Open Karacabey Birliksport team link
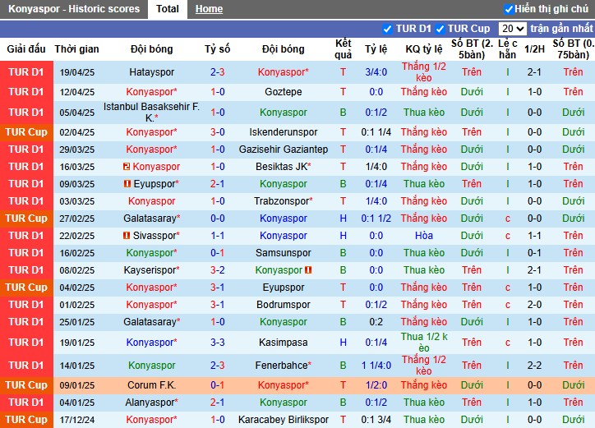The width and height of the screenshot is (595, 428). click(x=284, y=420)
